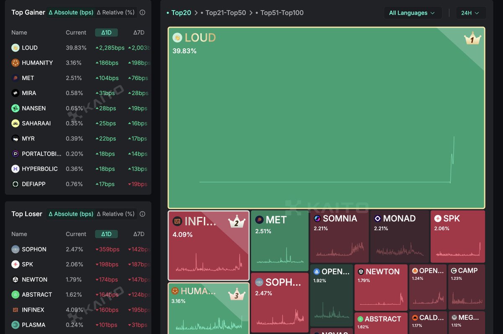The width and height of the screenshot is (503, 334).
Task: Sort Top Loser by Δ7D column
Action: (x=139, y=234)
